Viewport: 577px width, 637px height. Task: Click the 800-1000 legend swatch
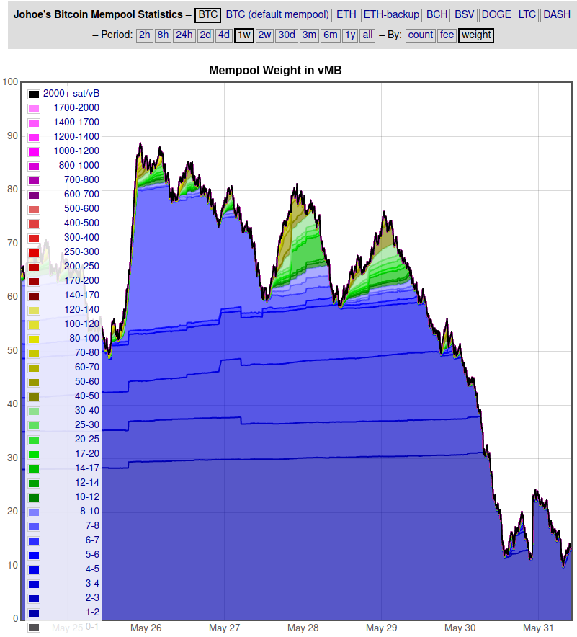pyautogui.click(x=34, y=166)
